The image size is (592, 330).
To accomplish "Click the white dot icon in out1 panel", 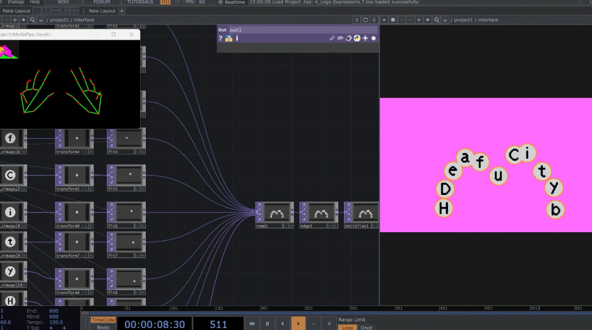I will click(x=374, y=38).
